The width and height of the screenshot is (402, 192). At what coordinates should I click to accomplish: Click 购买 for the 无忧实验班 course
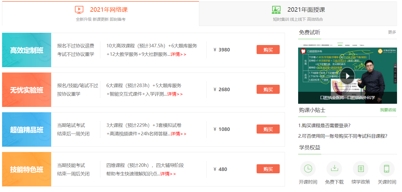268,89
